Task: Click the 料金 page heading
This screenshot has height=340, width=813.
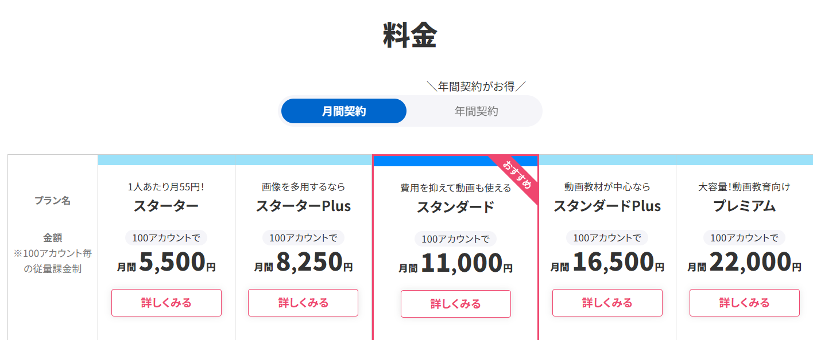Action: click(410, 36)
